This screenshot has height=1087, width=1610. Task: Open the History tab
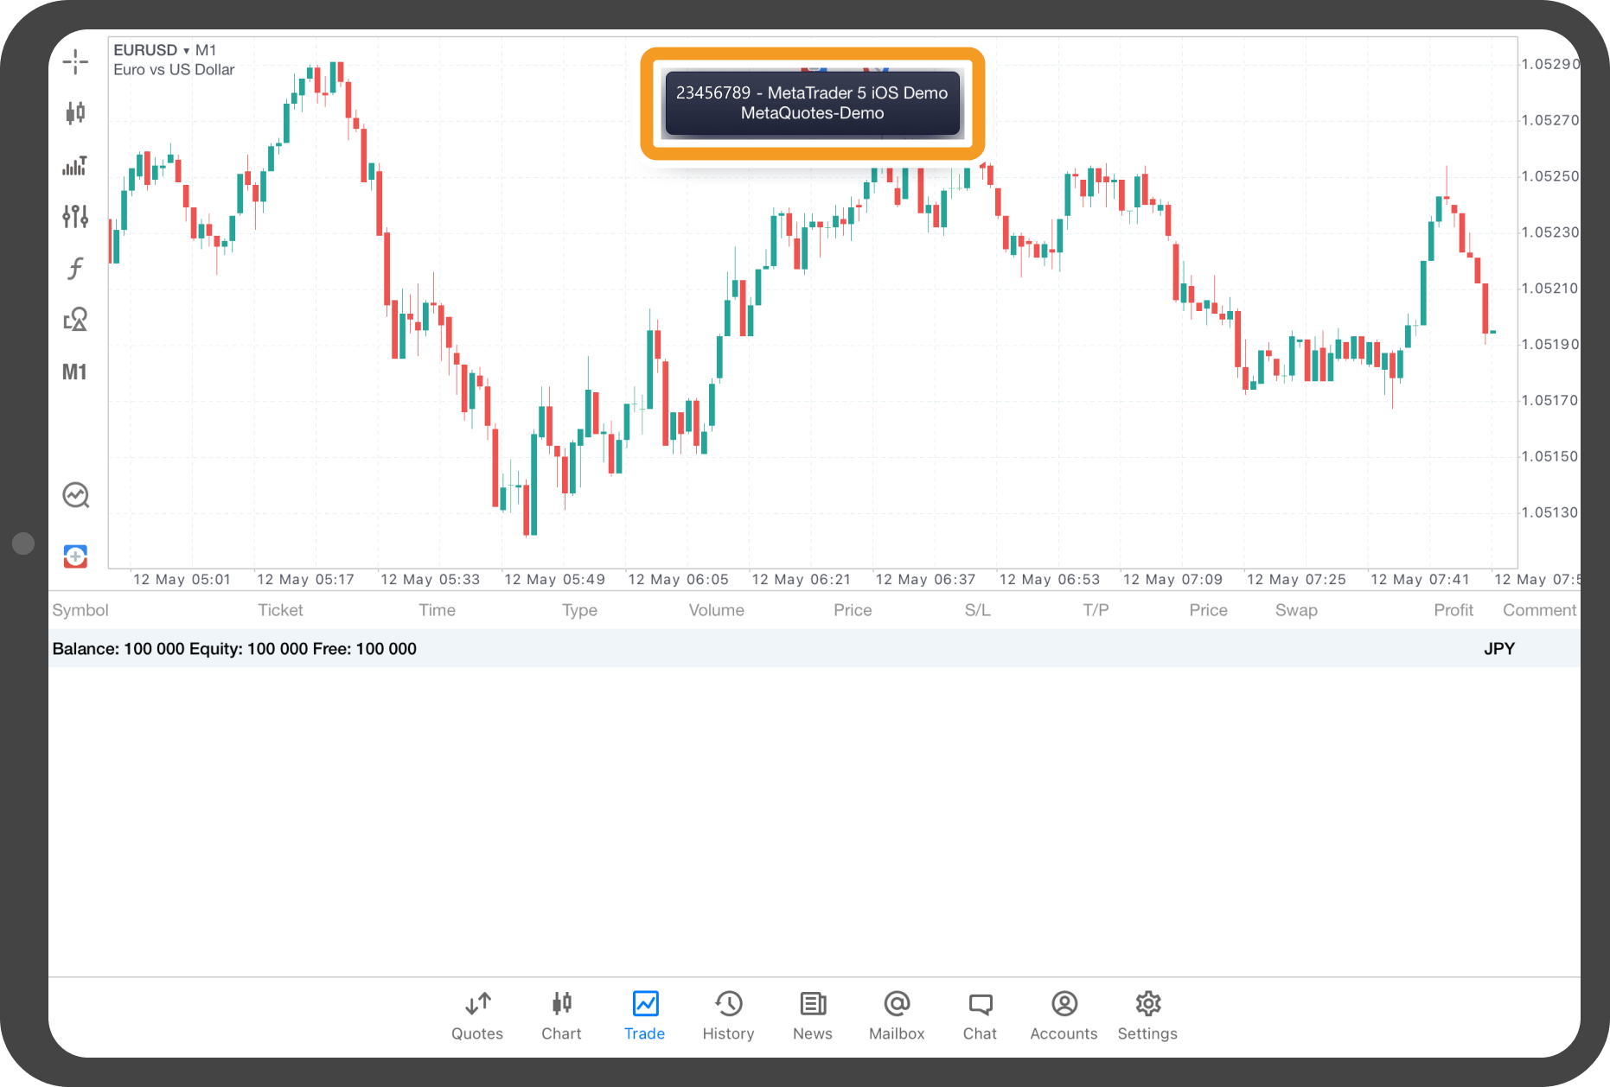[728, 1015]
